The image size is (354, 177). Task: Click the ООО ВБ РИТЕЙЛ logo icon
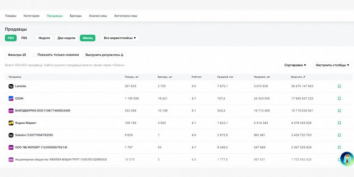[x=11, y=147]
